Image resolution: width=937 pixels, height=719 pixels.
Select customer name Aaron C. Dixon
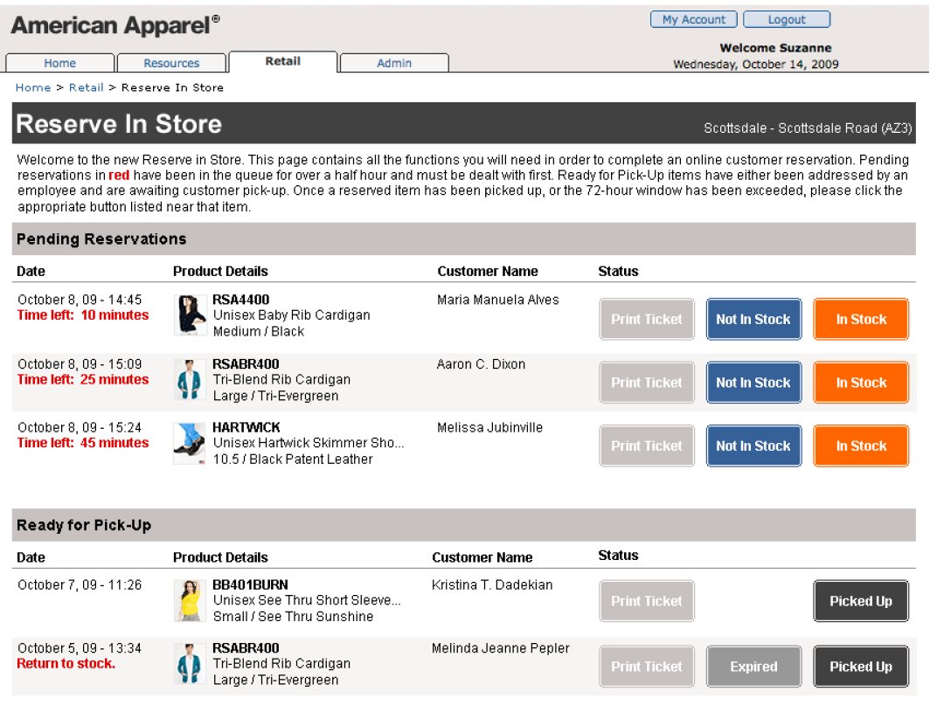pyautogui.click(x=481, y=364)
